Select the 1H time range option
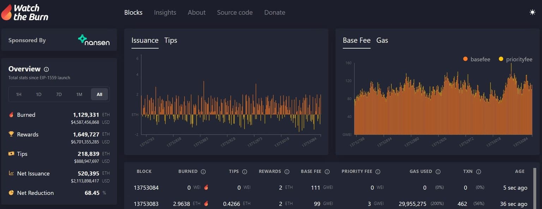542x209 pixels. (19, 94)
